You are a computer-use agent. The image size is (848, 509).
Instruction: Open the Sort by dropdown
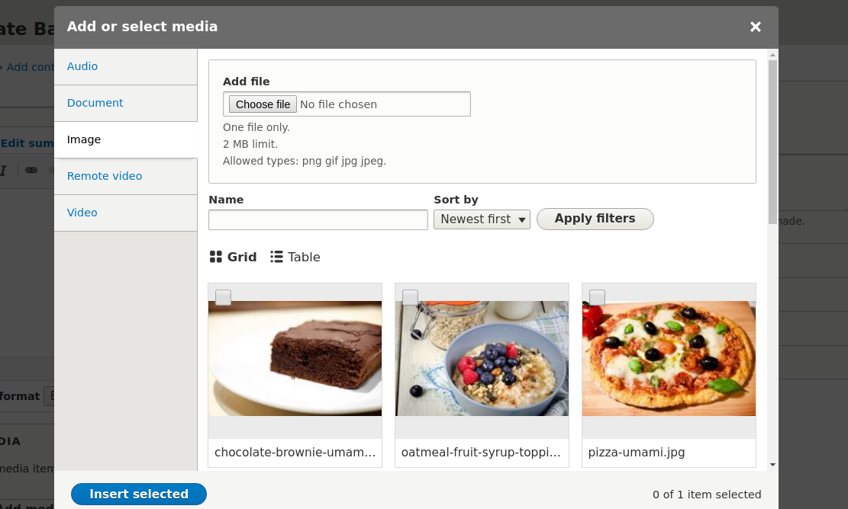(x=482, y=219)
